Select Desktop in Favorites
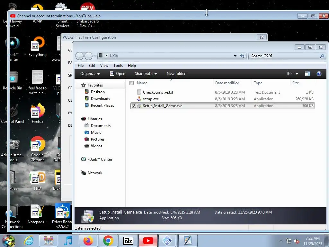Viewport: 329px width, 247px height. coord(98,92)
